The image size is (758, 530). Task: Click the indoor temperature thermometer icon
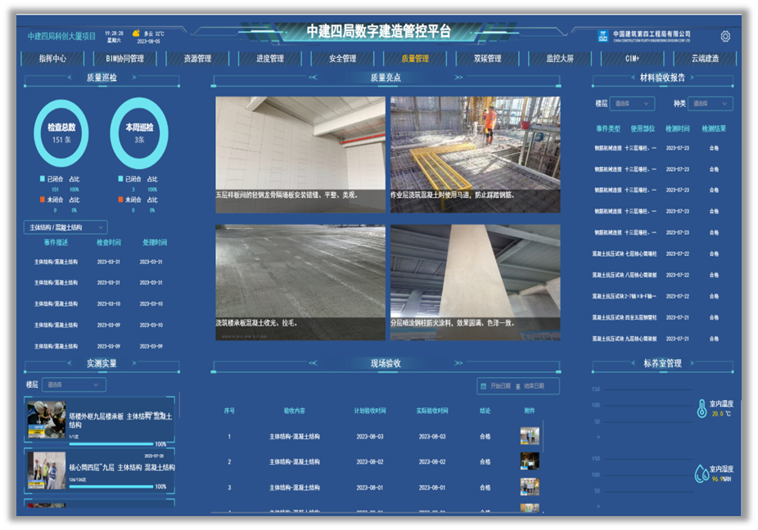point(702,409)
